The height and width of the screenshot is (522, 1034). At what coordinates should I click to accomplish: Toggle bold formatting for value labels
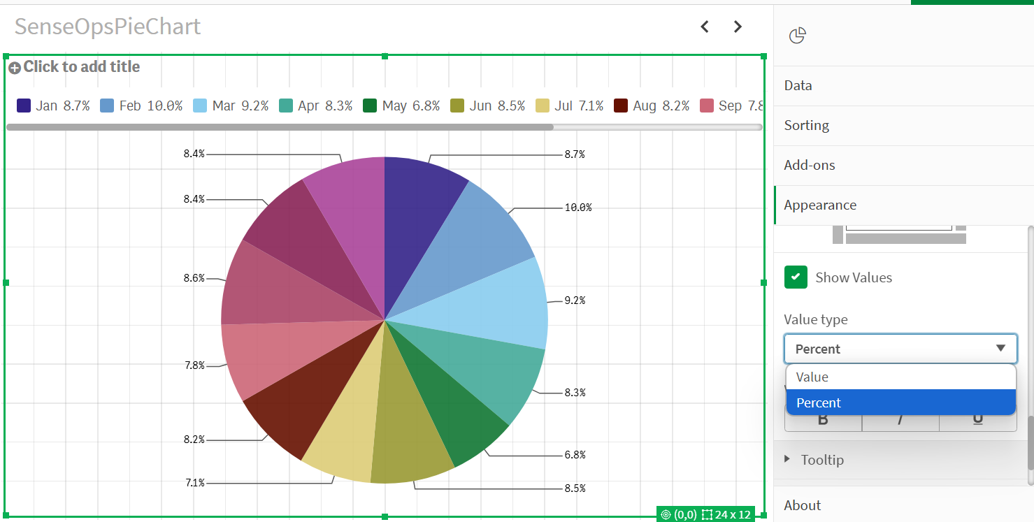point(823,420)
